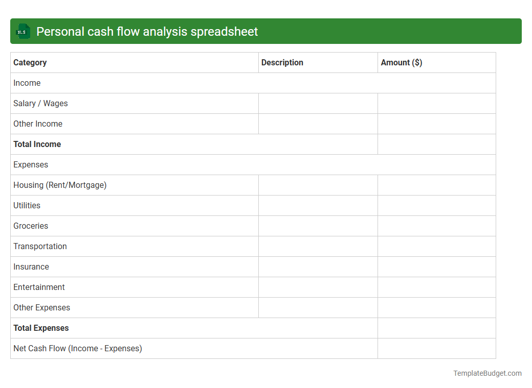Screen dimensions: 532x388
Task: Click the Entertainment category cell
Action: 39,287
